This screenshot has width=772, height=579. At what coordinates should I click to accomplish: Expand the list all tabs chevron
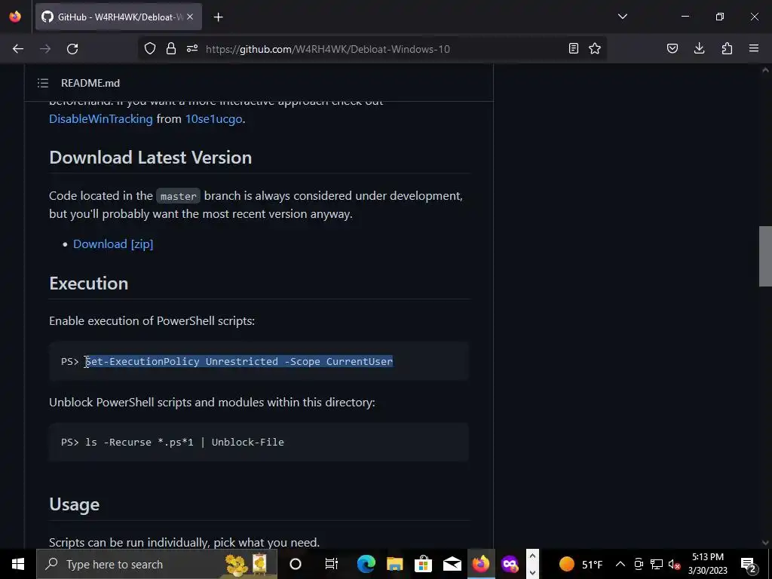pos(623,17)
